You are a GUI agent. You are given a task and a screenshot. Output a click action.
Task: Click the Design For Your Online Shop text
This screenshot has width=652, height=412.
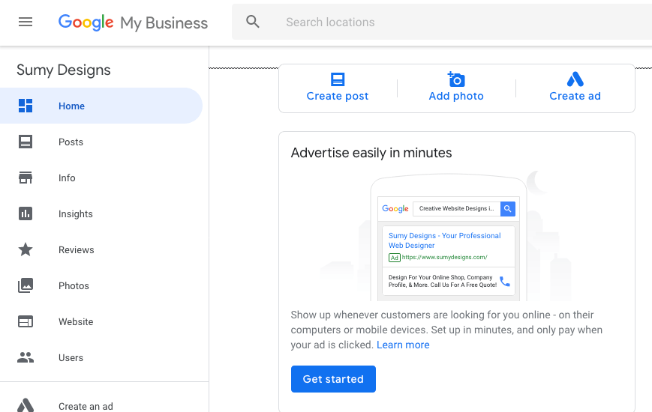443,281
